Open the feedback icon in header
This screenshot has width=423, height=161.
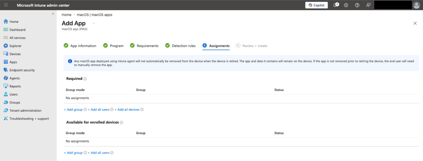(x=368, y=5)
